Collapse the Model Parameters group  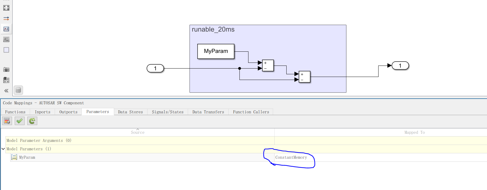point(3,149)
